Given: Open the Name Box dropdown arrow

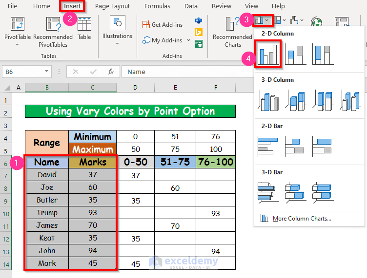Looking at the screenshot, I should [x=46, y=71].
